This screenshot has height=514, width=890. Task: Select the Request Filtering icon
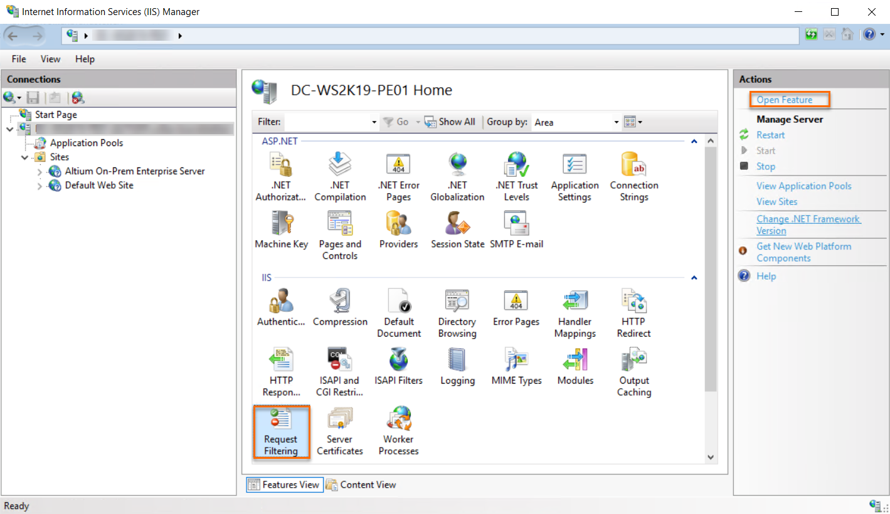(x=281, y=432)
